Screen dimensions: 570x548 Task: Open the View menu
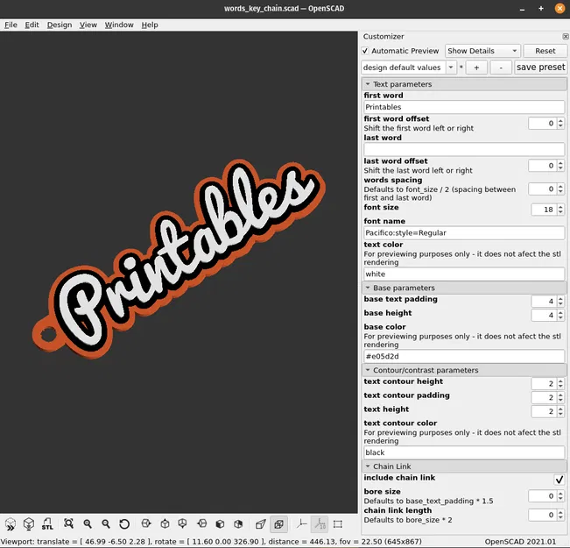click(x=88, y=25)
